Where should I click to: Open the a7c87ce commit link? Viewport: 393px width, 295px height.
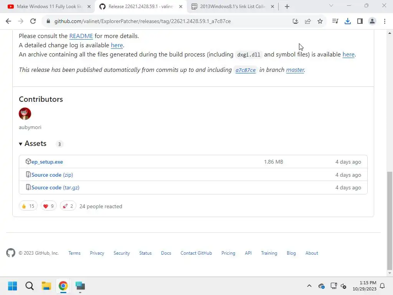(245, 70)
